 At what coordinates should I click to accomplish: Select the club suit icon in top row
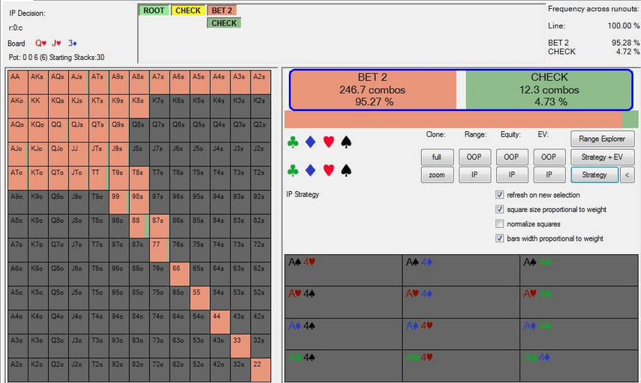coord(293,142)
